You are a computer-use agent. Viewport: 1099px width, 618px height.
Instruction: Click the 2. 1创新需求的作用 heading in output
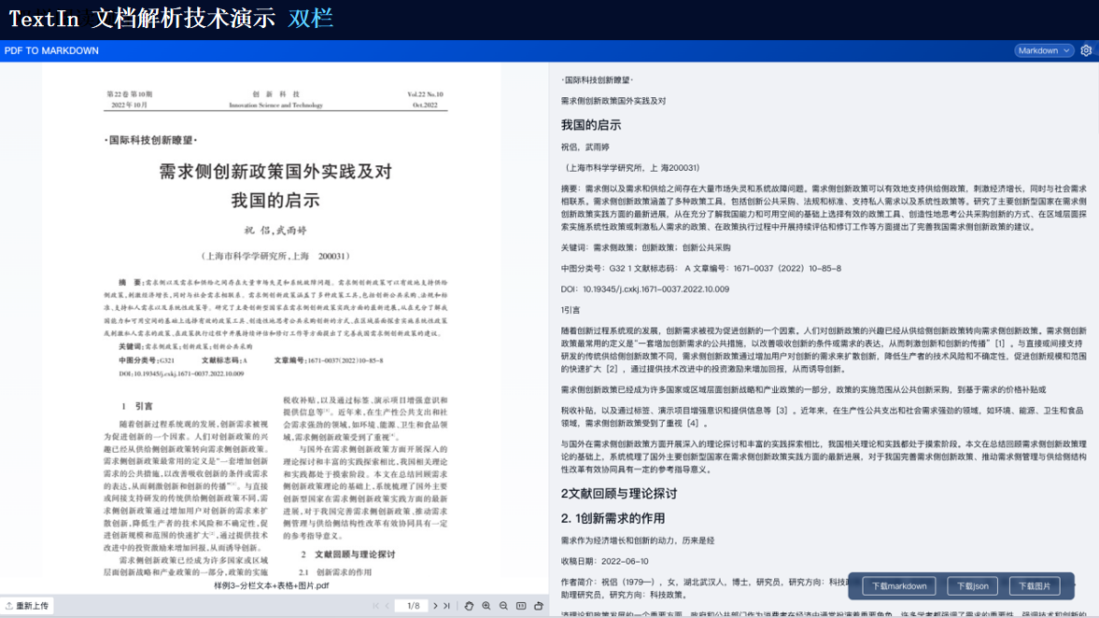tap(613, 518)
